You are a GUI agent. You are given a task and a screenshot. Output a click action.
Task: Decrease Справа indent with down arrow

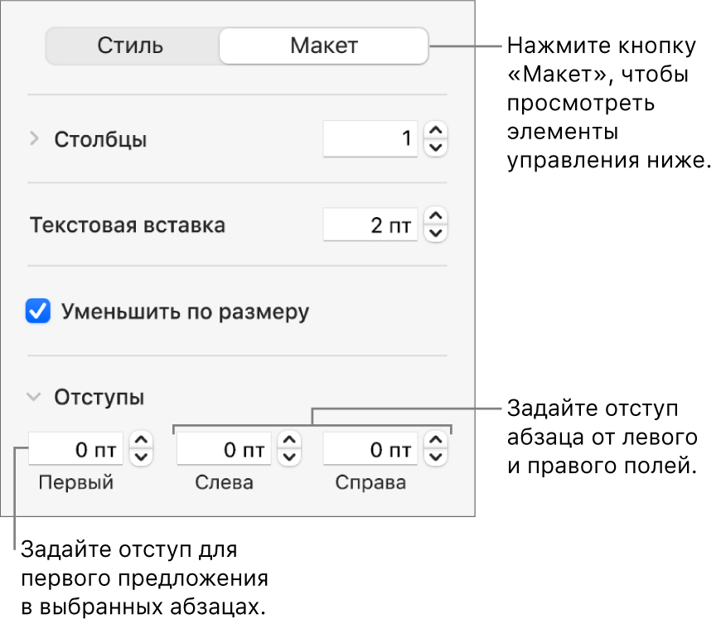(x=436, y=458)
